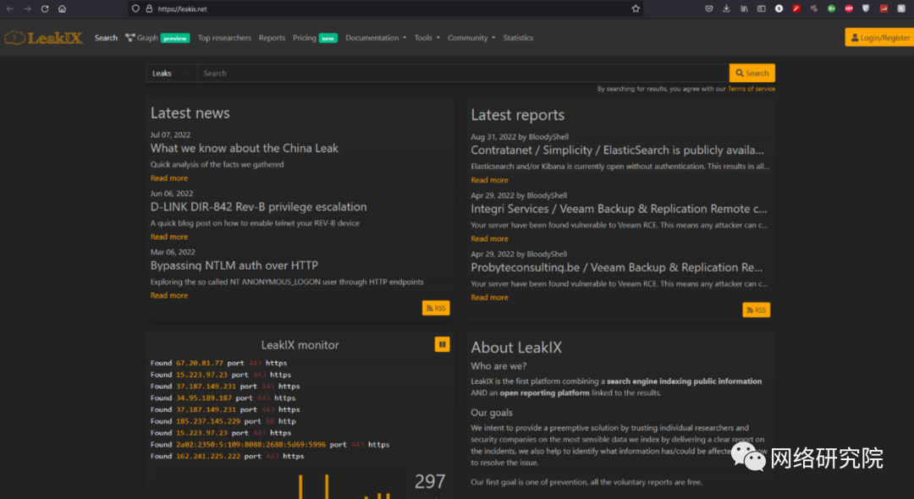Open monitor IP 34.95.189.187
Screen dimensions: 914x499
tap(203, 398)
